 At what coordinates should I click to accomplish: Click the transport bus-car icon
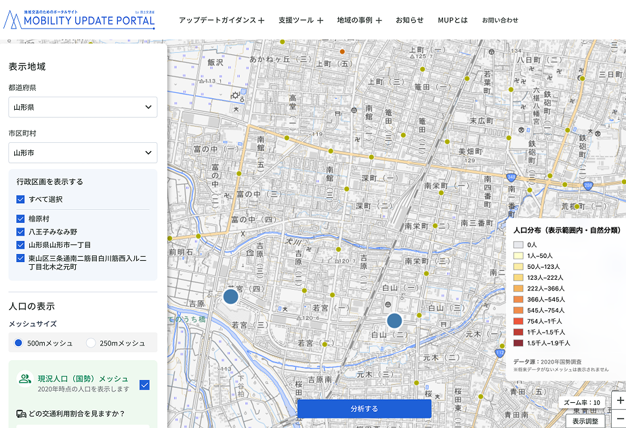point(21,414)
